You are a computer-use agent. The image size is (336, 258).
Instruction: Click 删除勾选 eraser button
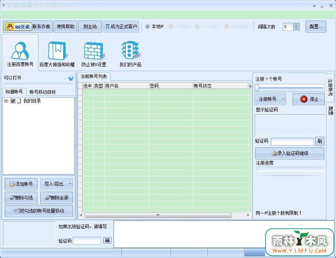21,198
